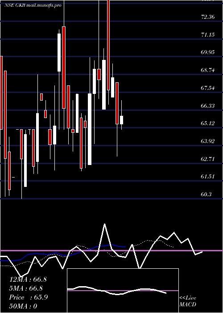Click the 5MA : 66.8 reading
The image size is (223, 313).
26,288
